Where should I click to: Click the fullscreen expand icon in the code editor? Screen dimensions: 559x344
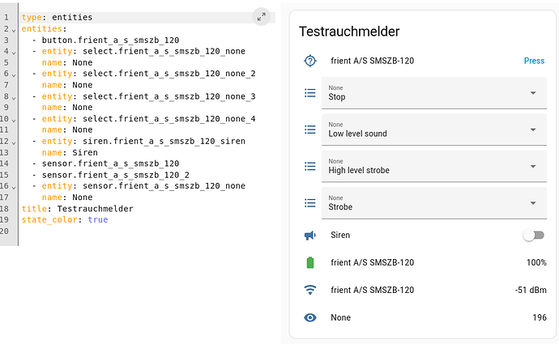tap(261, 16)
